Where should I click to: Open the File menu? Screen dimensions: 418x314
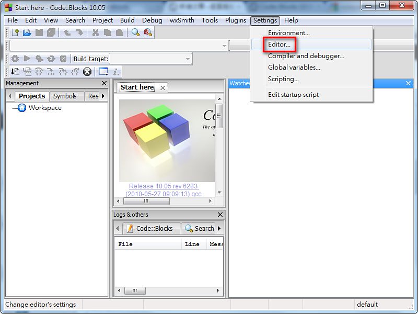pos(13,20)
